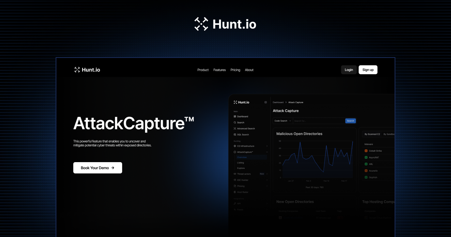Expand the C2 Infrastructure chevron
Screen dimensions: 451x237
click(267, 146)
